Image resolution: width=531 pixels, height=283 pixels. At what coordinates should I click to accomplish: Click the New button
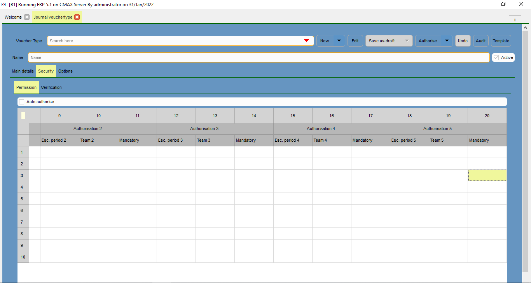pos(325,41)
